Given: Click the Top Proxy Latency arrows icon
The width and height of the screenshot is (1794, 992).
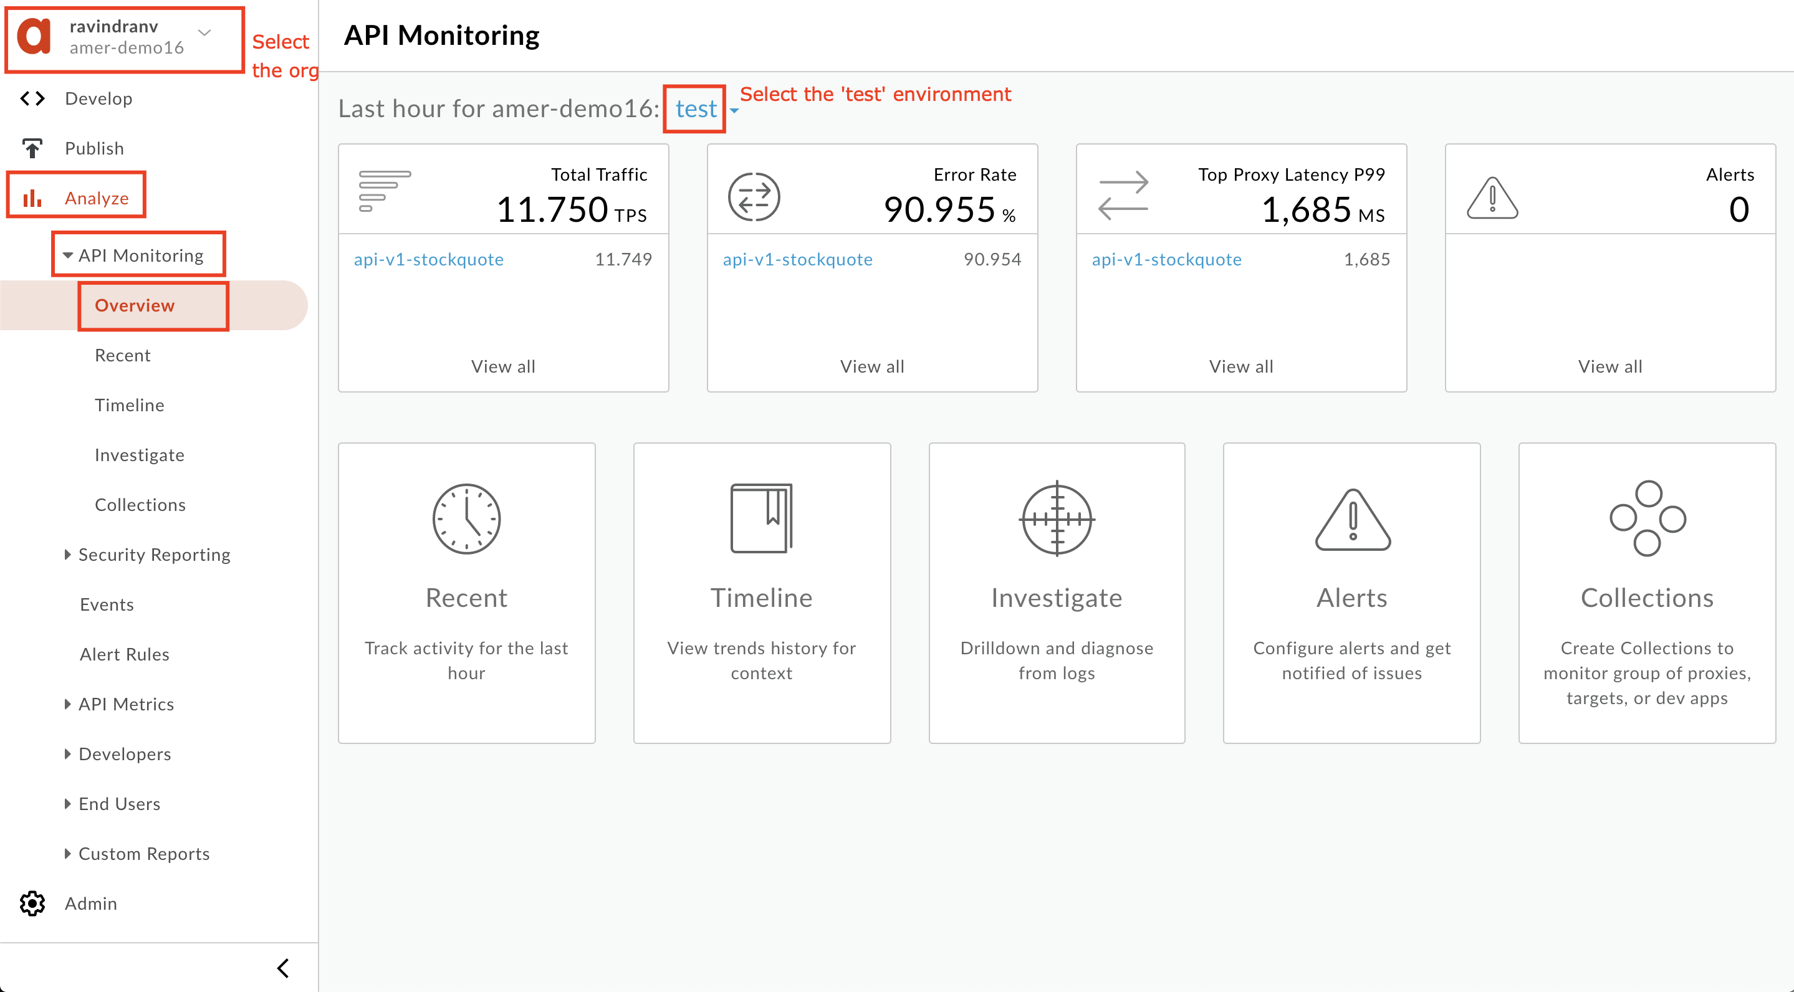Looking at the screenshot, I should 1123,195.
